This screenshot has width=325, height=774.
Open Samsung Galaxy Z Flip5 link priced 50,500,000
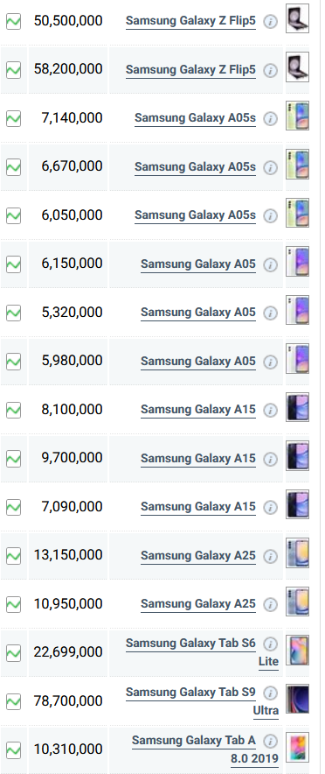(x=190, y=21)
